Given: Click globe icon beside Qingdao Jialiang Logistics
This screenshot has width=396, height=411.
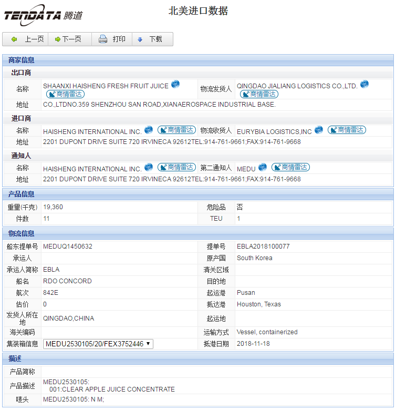Looking at the screenshot, I should point(364,85).
